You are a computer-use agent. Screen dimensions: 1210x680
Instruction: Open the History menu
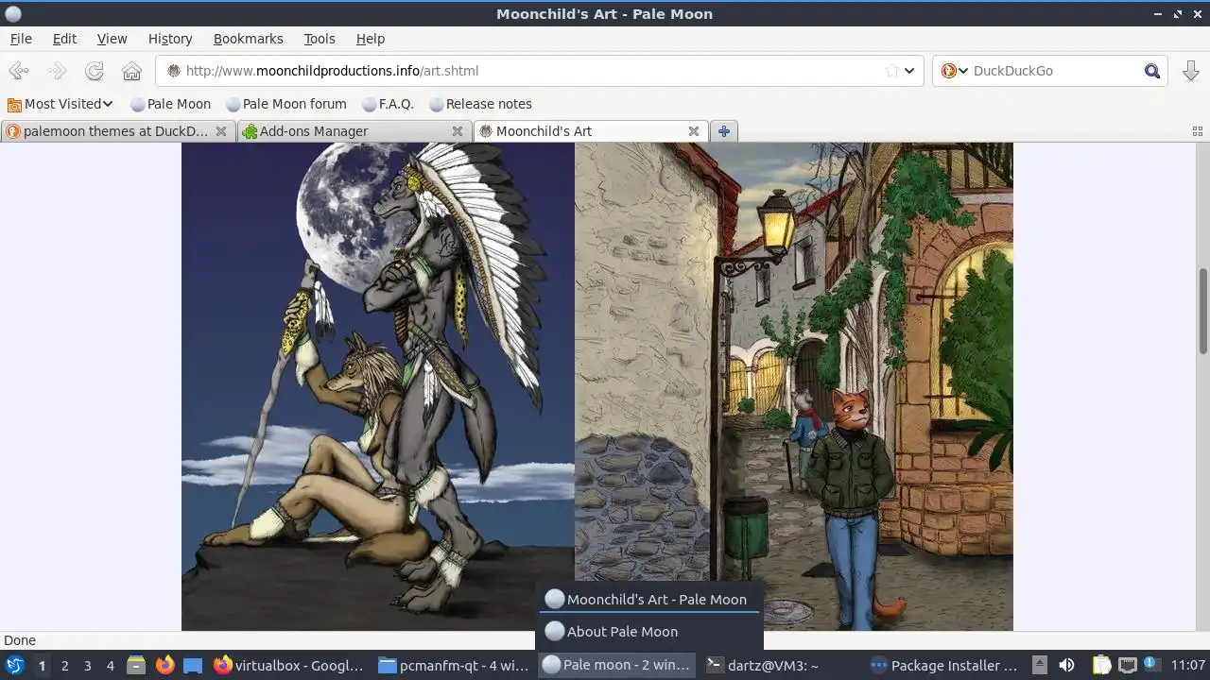click(x=170, y=39)
